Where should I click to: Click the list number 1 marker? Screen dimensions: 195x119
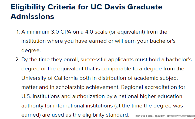18,32
